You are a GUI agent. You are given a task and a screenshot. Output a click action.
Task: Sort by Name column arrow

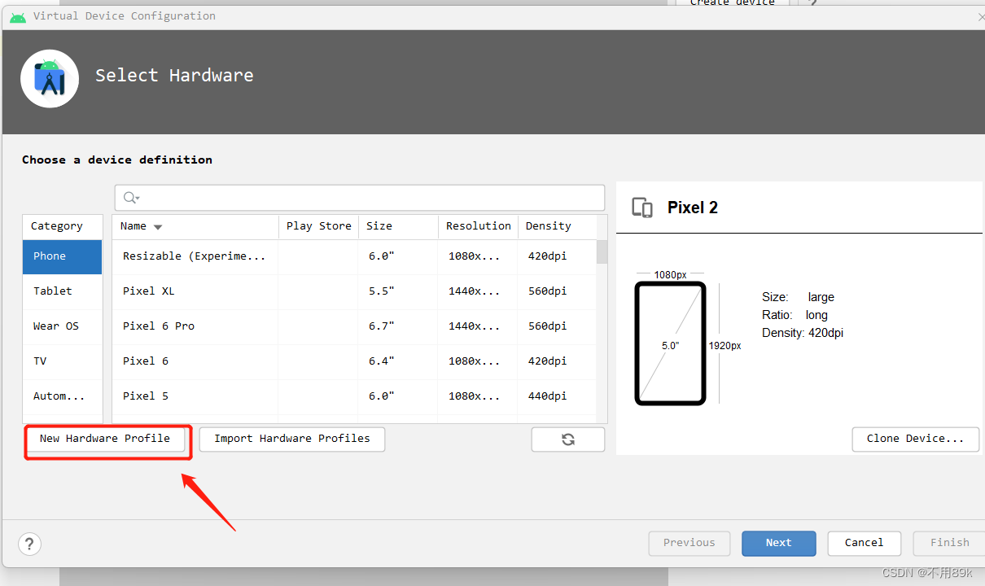[158, 227]
